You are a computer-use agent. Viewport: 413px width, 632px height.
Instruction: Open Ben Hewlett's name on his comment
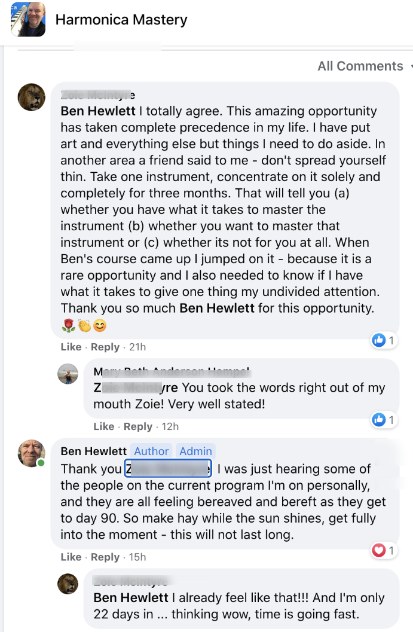94,451
